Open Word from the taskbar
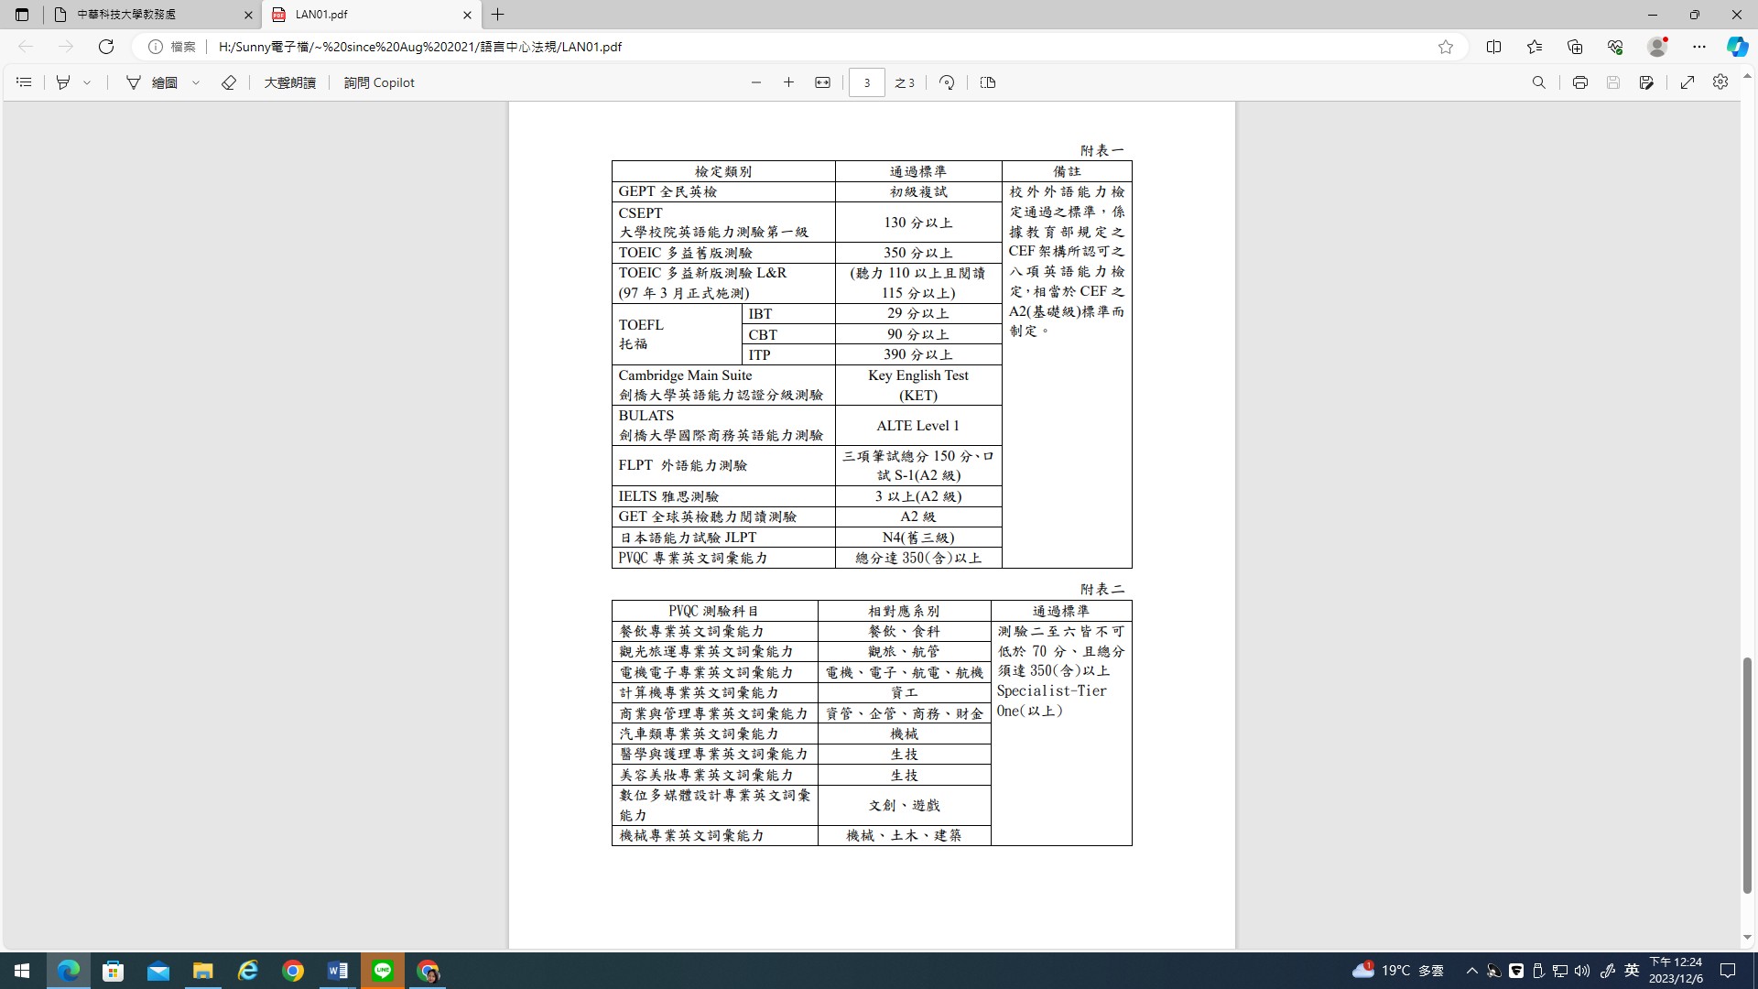Screen dimensions: 1758x989 (337, 971)
